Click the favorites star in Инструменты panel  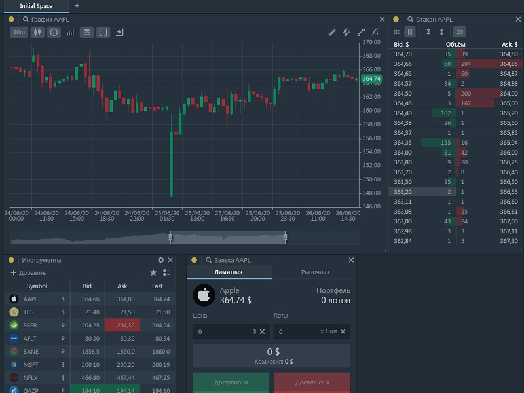(153, 272)
